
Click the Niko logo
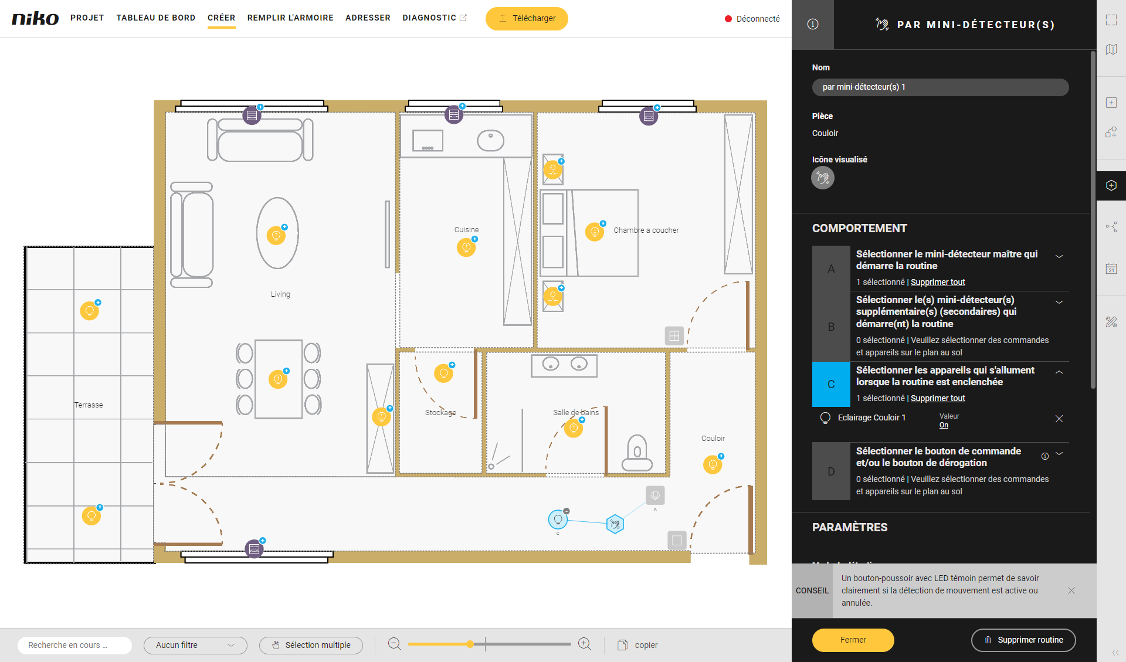[35, 19]
